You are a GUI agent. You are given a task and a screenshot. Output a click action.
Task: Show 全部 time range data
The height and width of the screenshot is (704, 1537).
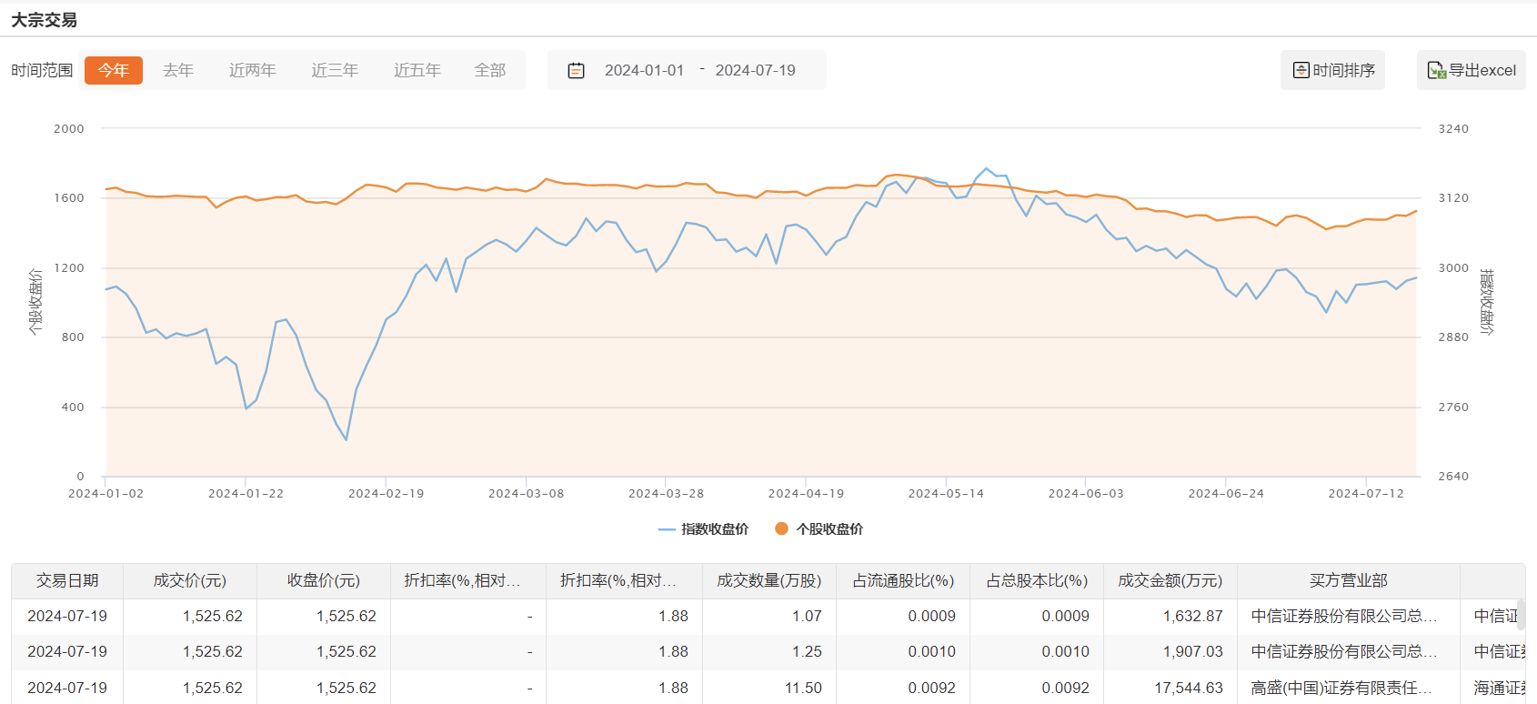(x=490, y=70)
